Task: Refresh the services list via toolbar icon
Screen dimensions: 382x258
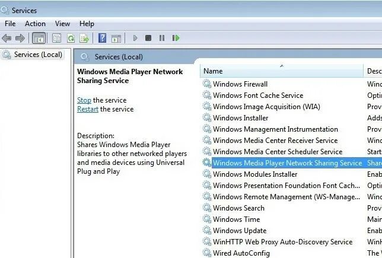Action: (71, 38)
